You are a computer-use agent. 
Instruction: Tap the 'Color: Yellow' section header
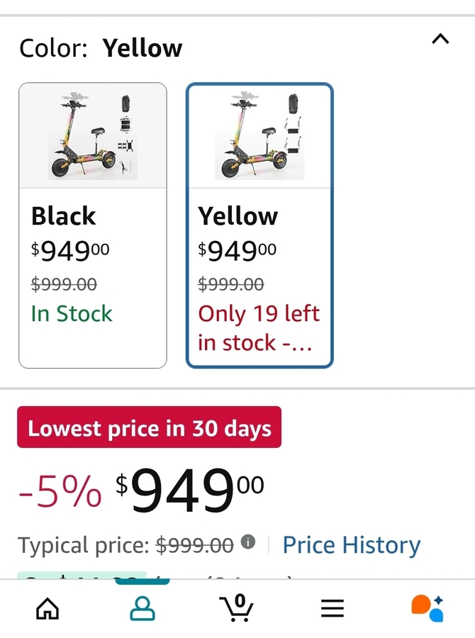pyautogui.click(x=101, y=48)
